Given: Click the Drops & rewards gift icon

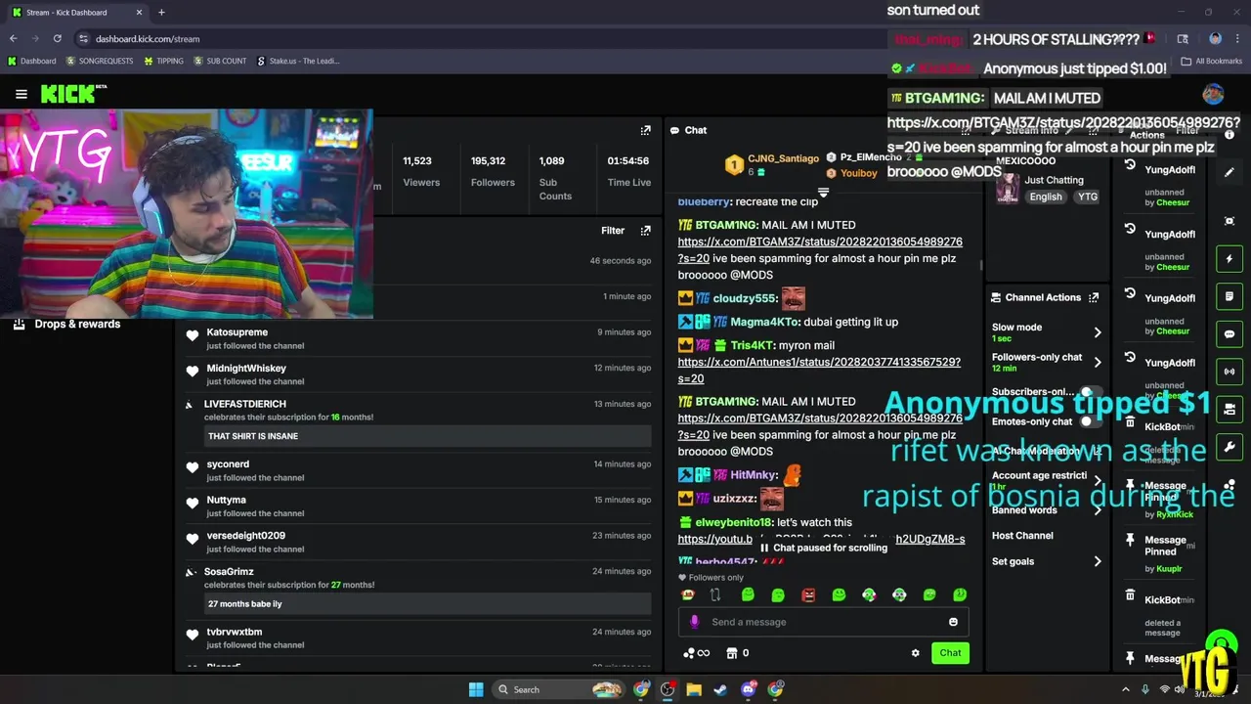Looking at the screenshot, I should (19, 324).
